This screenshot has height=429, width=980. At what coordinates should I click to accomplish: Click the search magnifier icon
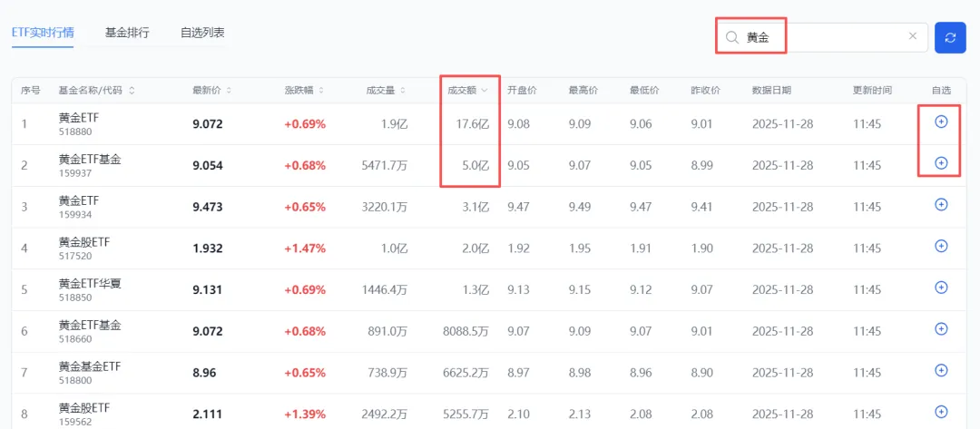point(731,37)
